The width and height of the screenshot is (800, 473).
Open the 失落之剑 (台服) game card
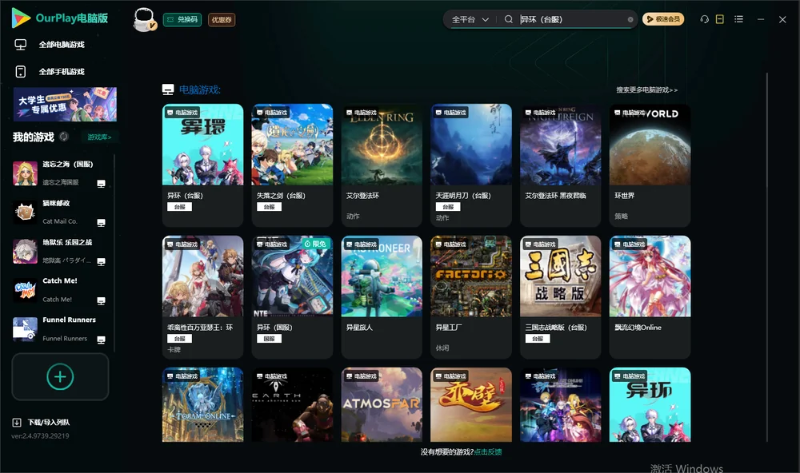292,165
